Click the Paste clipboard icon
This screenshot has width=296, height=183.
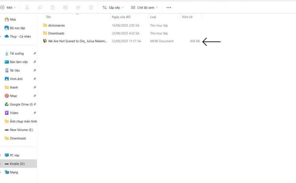coord(53,7)
